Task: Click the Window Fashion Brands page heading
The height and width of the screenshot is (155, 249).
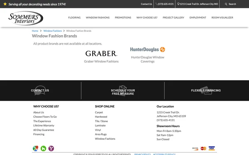Action: coord(54,36)
